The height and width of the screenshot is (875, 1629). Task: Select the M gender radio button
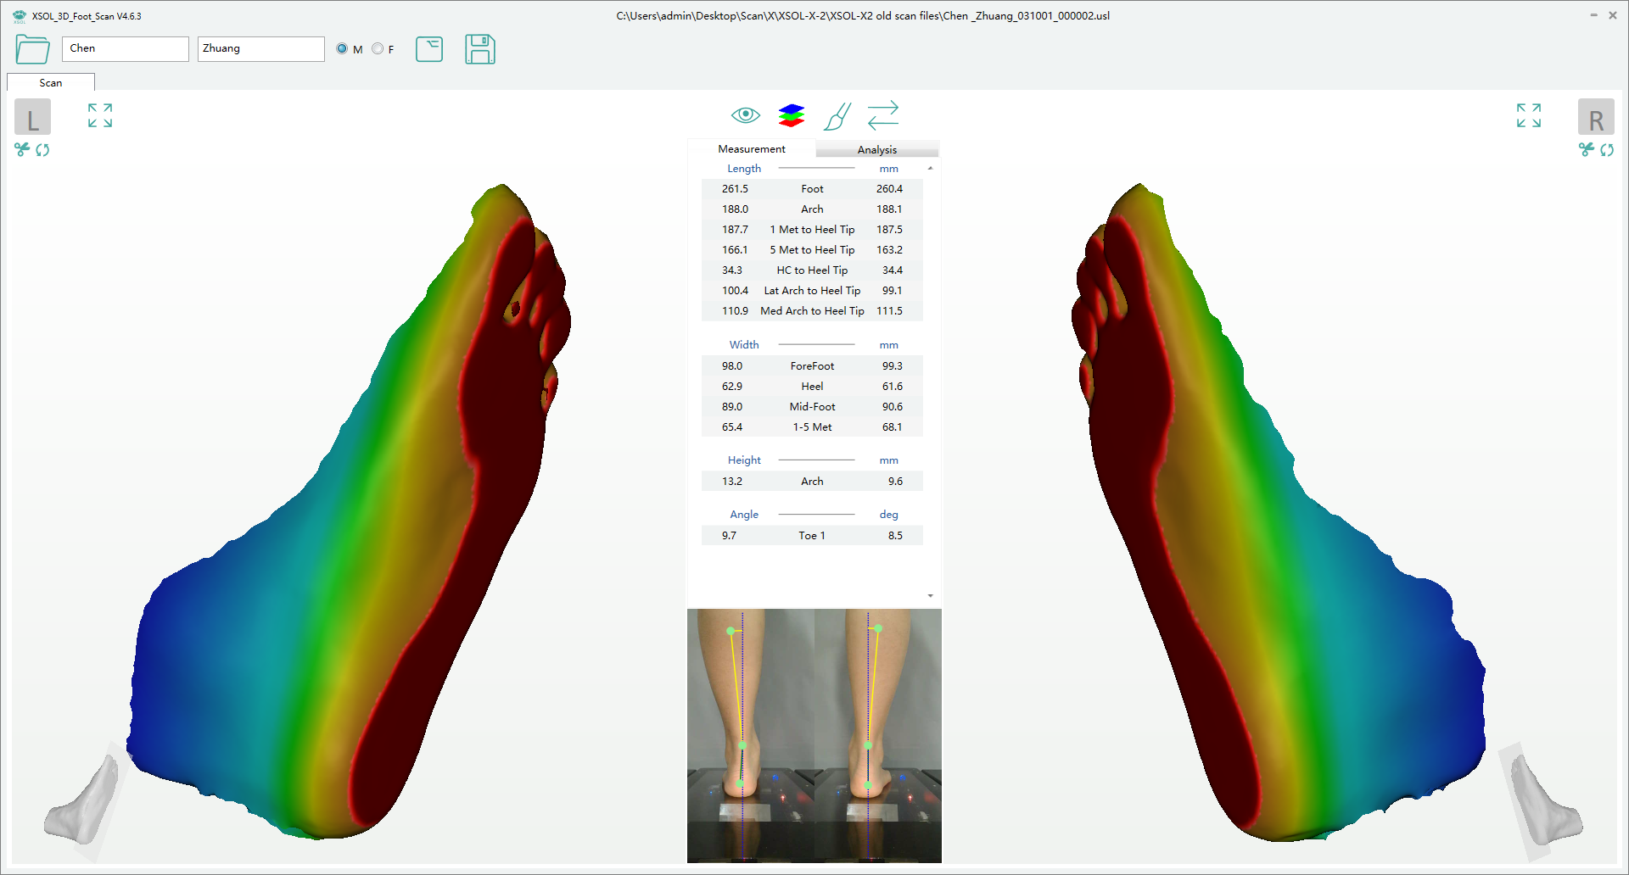342,49
